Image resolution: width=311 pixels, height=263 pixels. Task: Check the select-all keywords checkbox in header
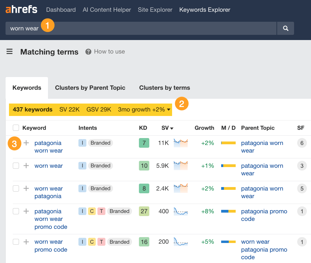point(16,127)
